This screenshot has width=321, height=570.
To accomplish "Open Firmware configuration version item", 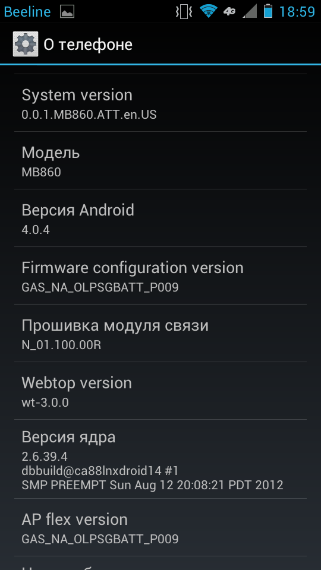I will [160, 275].
